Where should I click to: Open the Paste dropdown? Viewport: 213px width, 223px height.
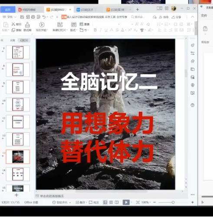(x=6, y=30)
